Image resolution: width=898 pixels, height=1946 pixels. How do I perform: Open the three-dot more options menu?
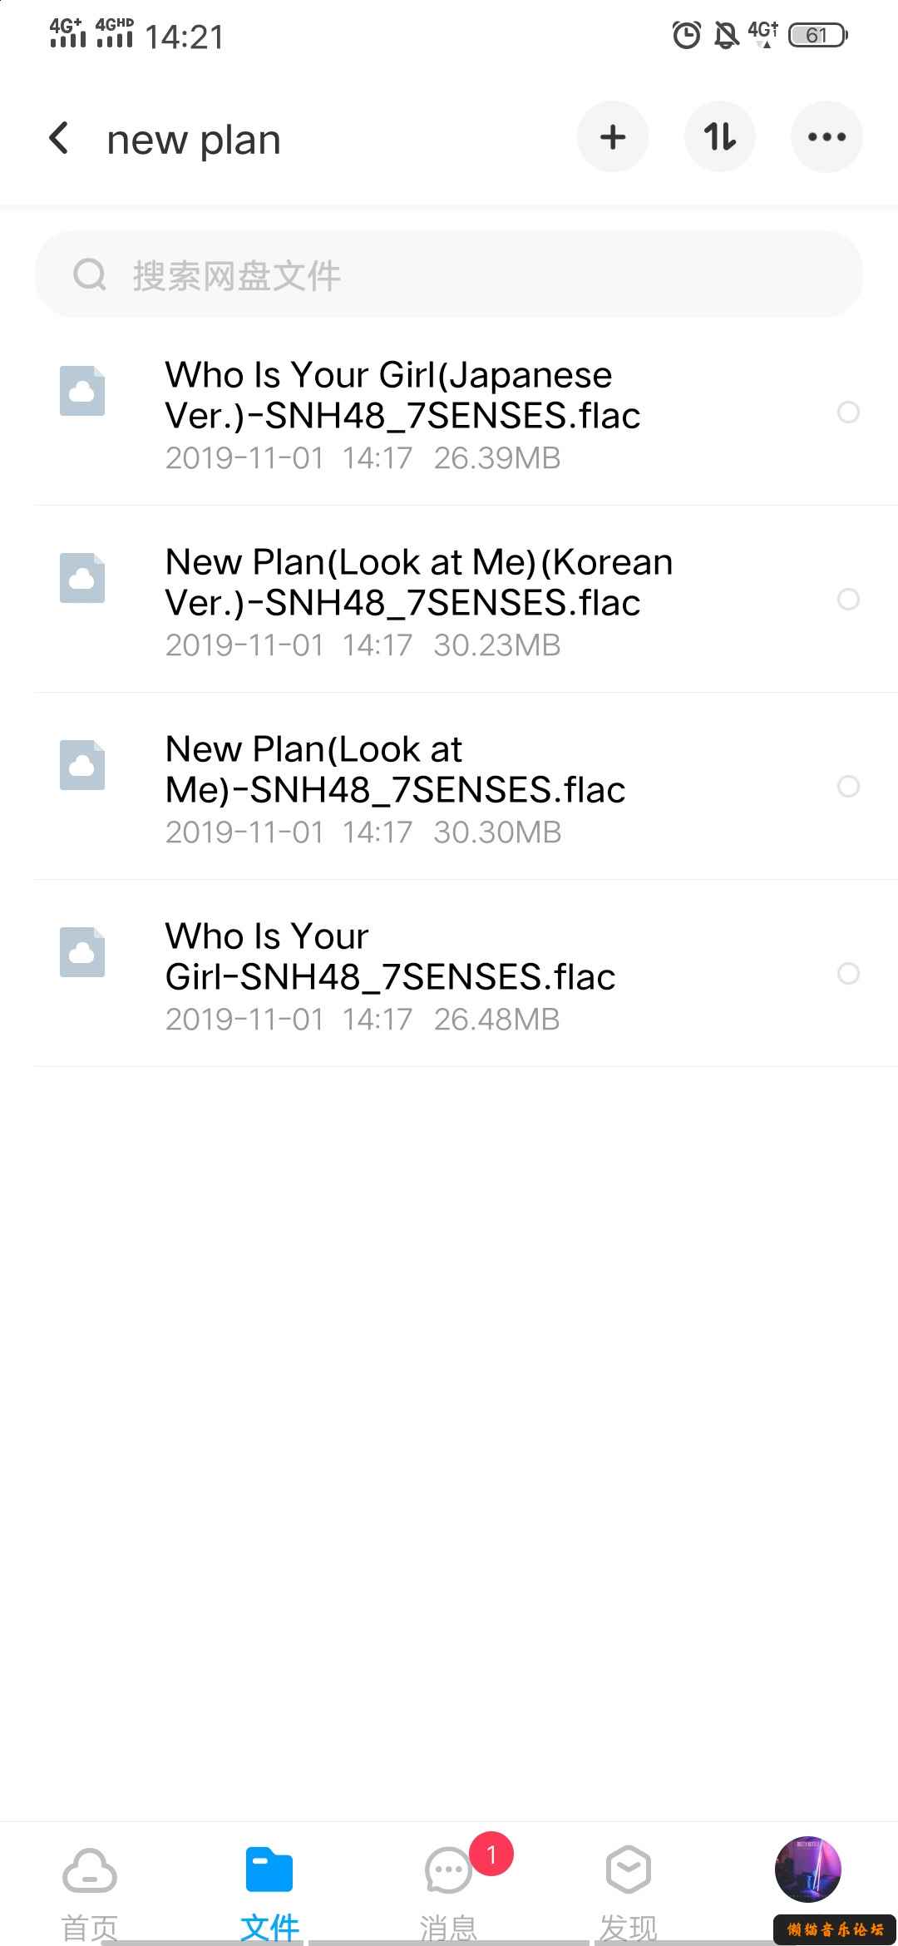826,137
